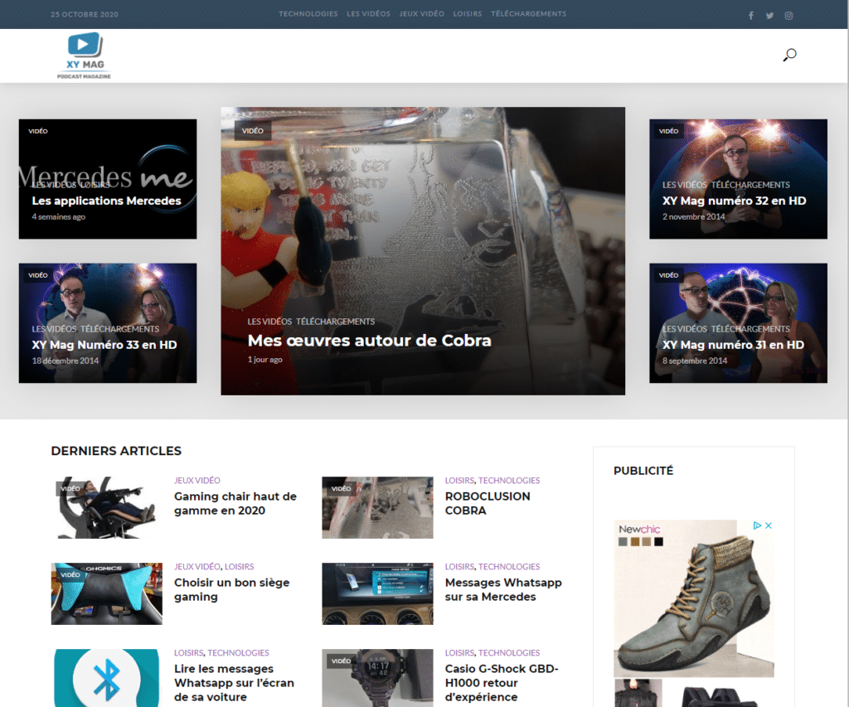The width and height of the screenshot is (849, 707).
Task: Open Gaming chair haut de gamme article
Action: coord(235,503)
